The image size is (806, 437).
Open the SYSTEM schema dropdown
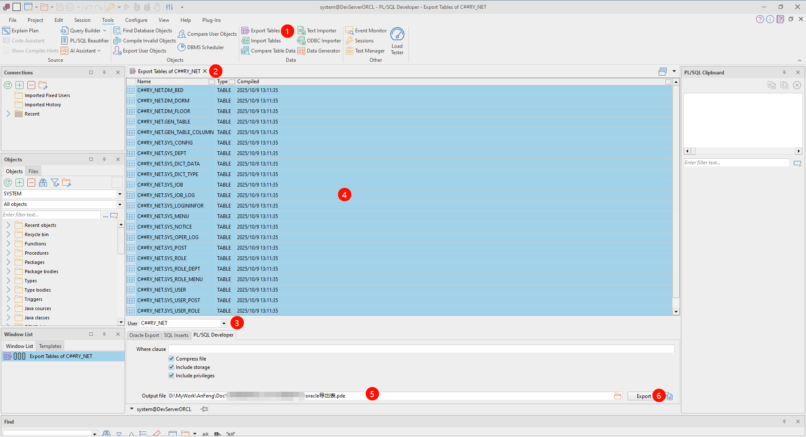pos(120,194)
